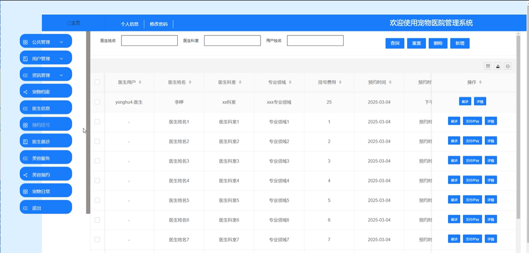
Task: Sort by 医生用户 column arrows
Action: pyautogui.click(x=140, y=82)
